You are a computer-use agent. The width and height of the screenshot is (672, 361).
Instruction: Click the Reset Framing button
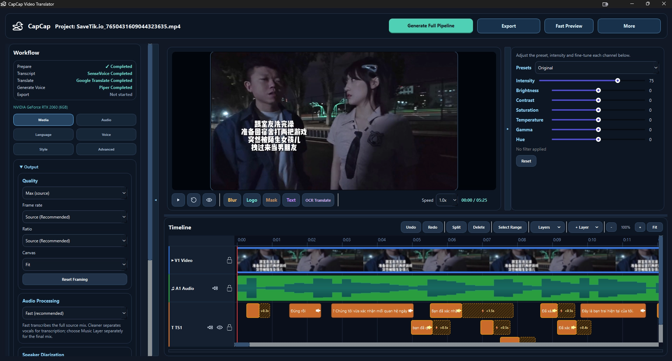point(75,279)
